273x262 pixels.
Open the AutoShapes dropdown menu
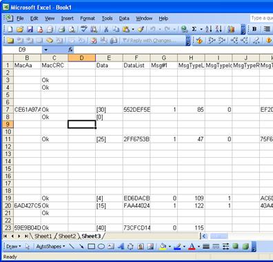(x=50, y=247)
